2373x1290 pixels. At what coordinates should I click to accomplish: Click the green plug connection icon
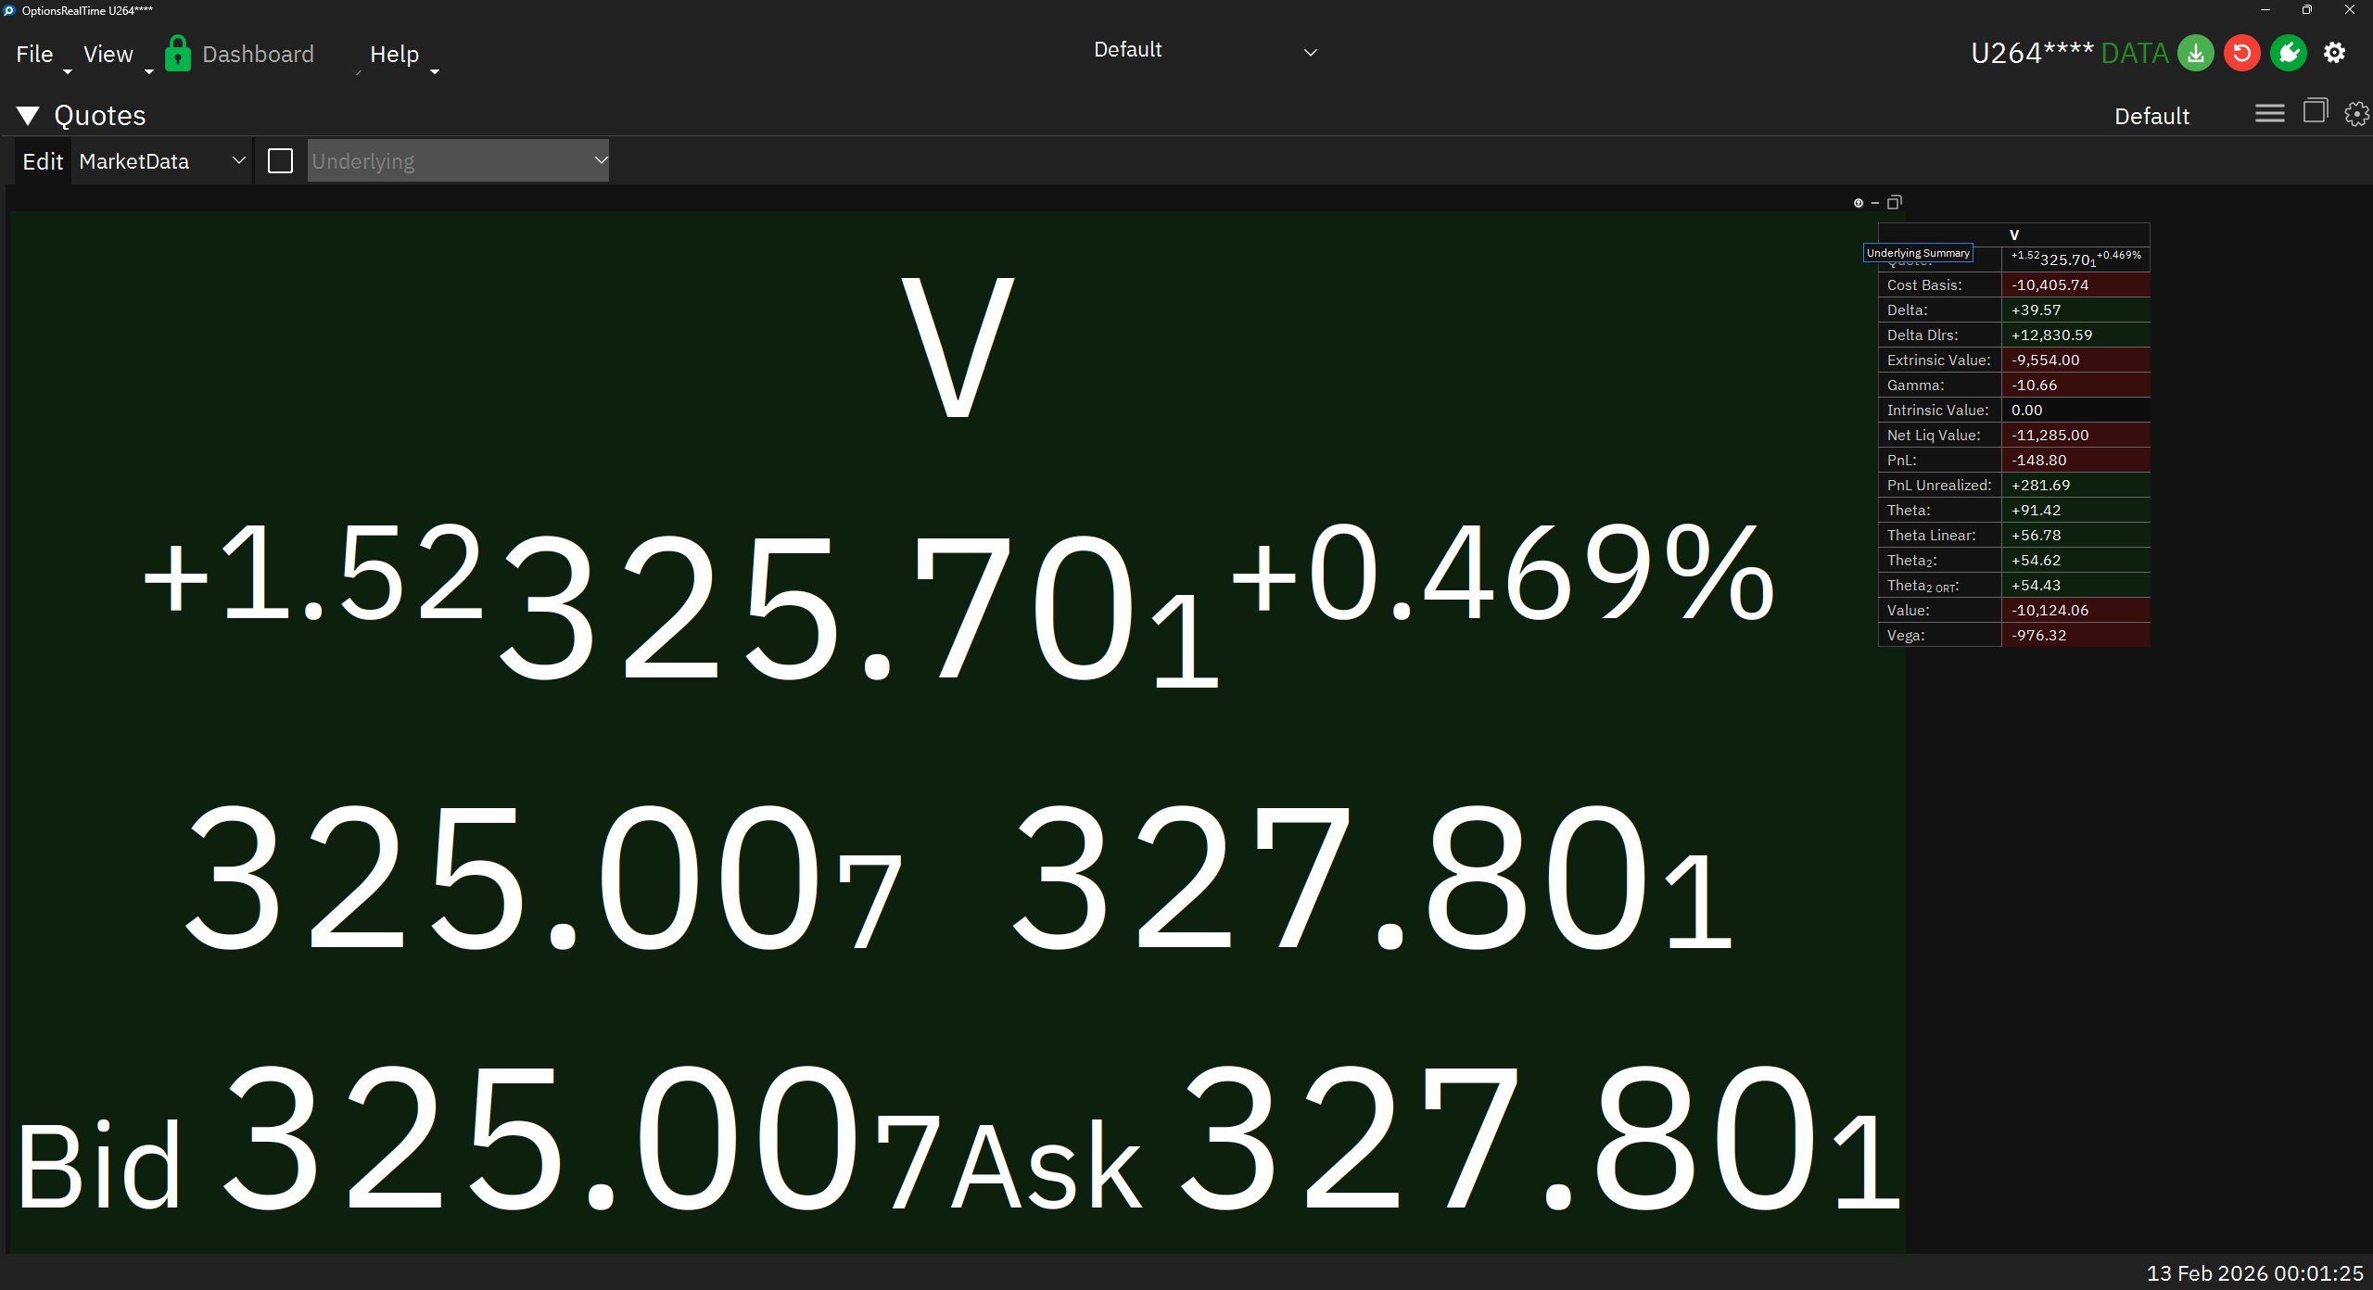(x=2289, y=54)
